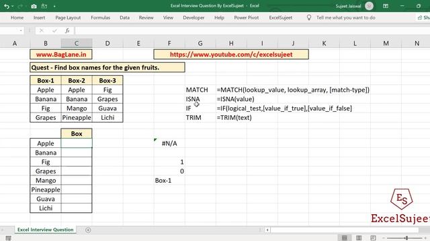Open the Developer ribbon tab
Screen dimensions: 430x241
193,17
